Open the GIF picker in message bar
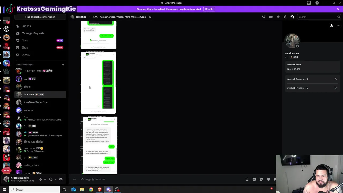 pos(254,179)
